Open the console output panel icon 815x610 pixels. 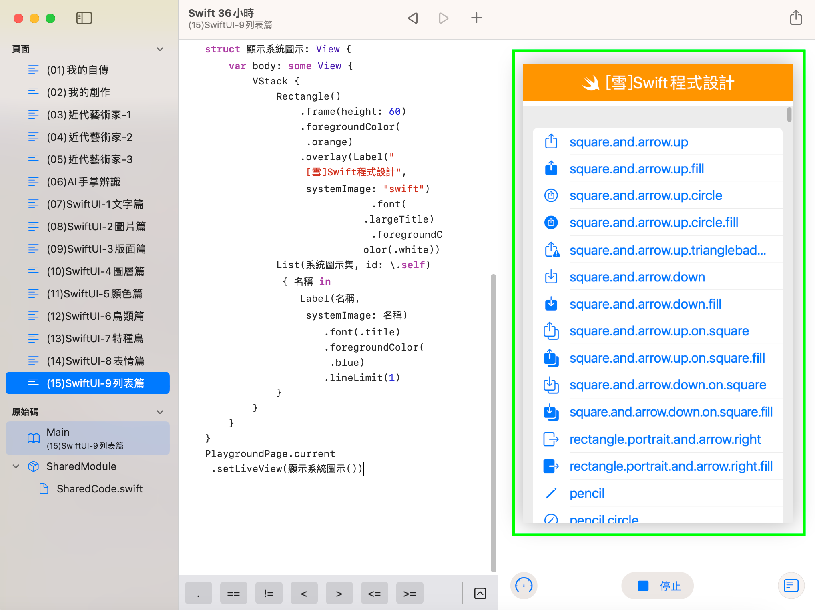791,586
